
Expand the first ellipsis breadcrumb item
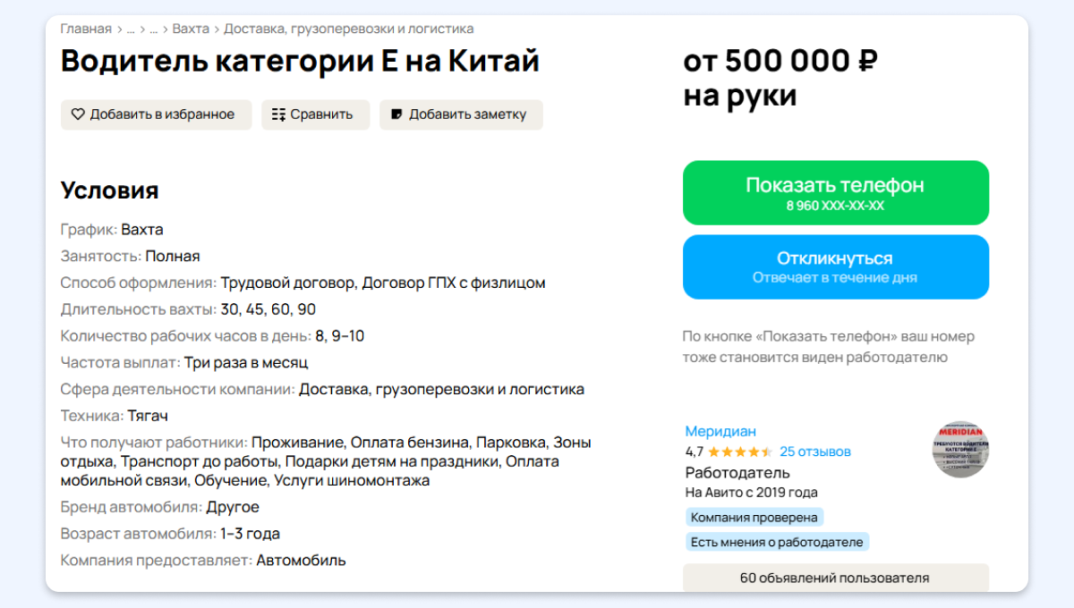pyautogui.click(x=131, y=29)
